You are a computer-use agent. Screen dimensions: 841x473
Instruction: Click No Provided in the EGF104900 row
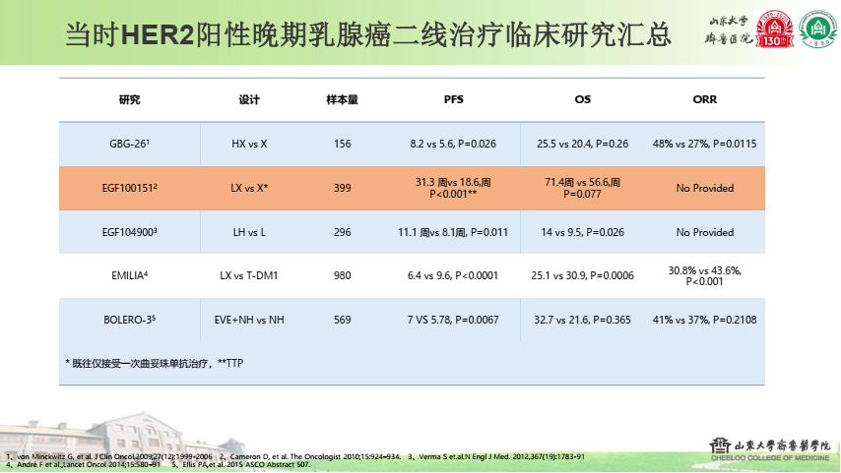[704, 232]
